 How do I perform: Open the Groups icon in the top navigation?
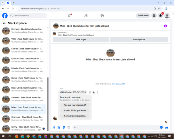(x=102, y=16)
